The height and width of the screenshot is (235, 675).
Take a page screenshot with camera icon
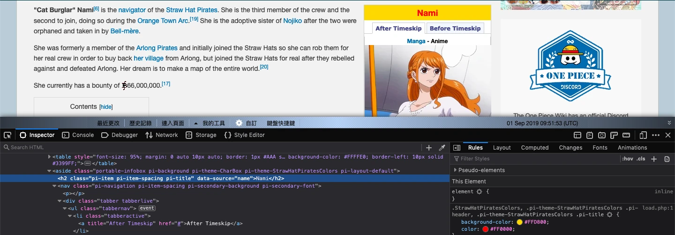coord(602,135)
